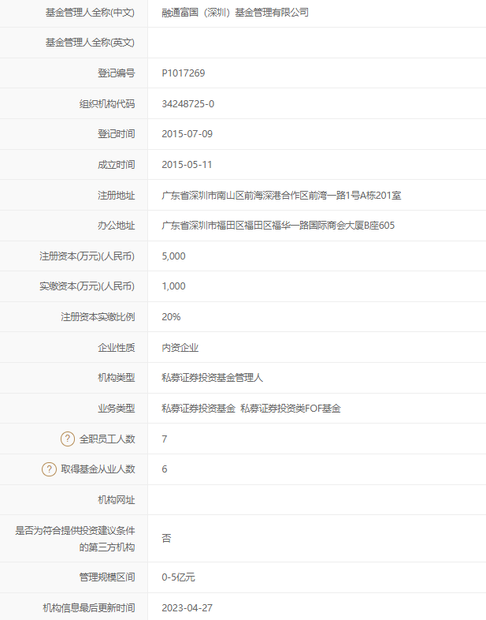Click the label 基金管理人全称(中文)
The image size is (486, 620).
(90, 13)
